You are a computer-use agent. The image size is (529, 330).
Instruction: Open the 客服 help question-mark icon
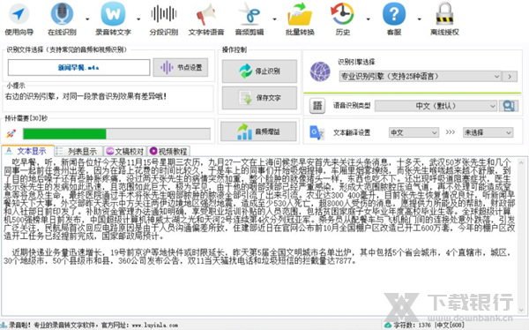(x=394, y=19)
